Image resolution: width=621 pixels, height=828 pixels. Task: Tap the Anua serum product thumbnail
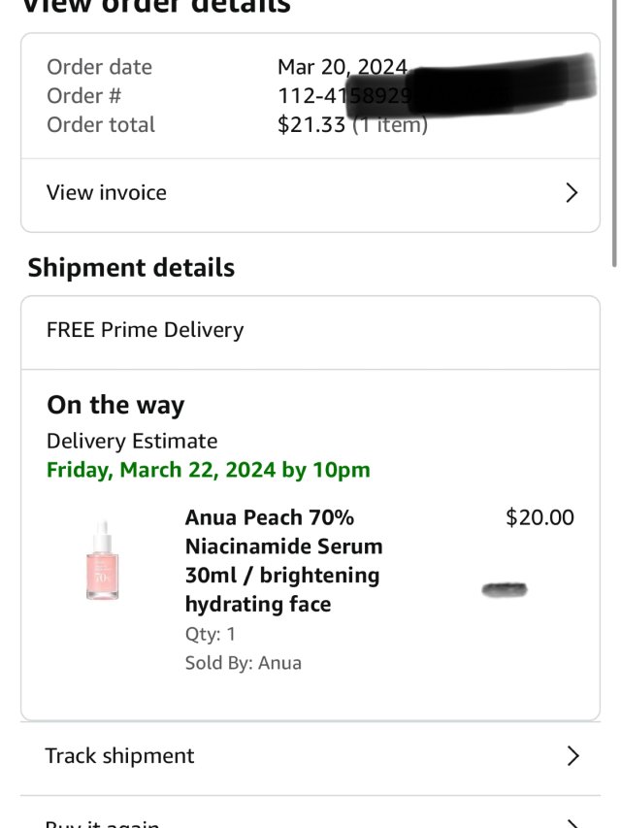[101, 560]
